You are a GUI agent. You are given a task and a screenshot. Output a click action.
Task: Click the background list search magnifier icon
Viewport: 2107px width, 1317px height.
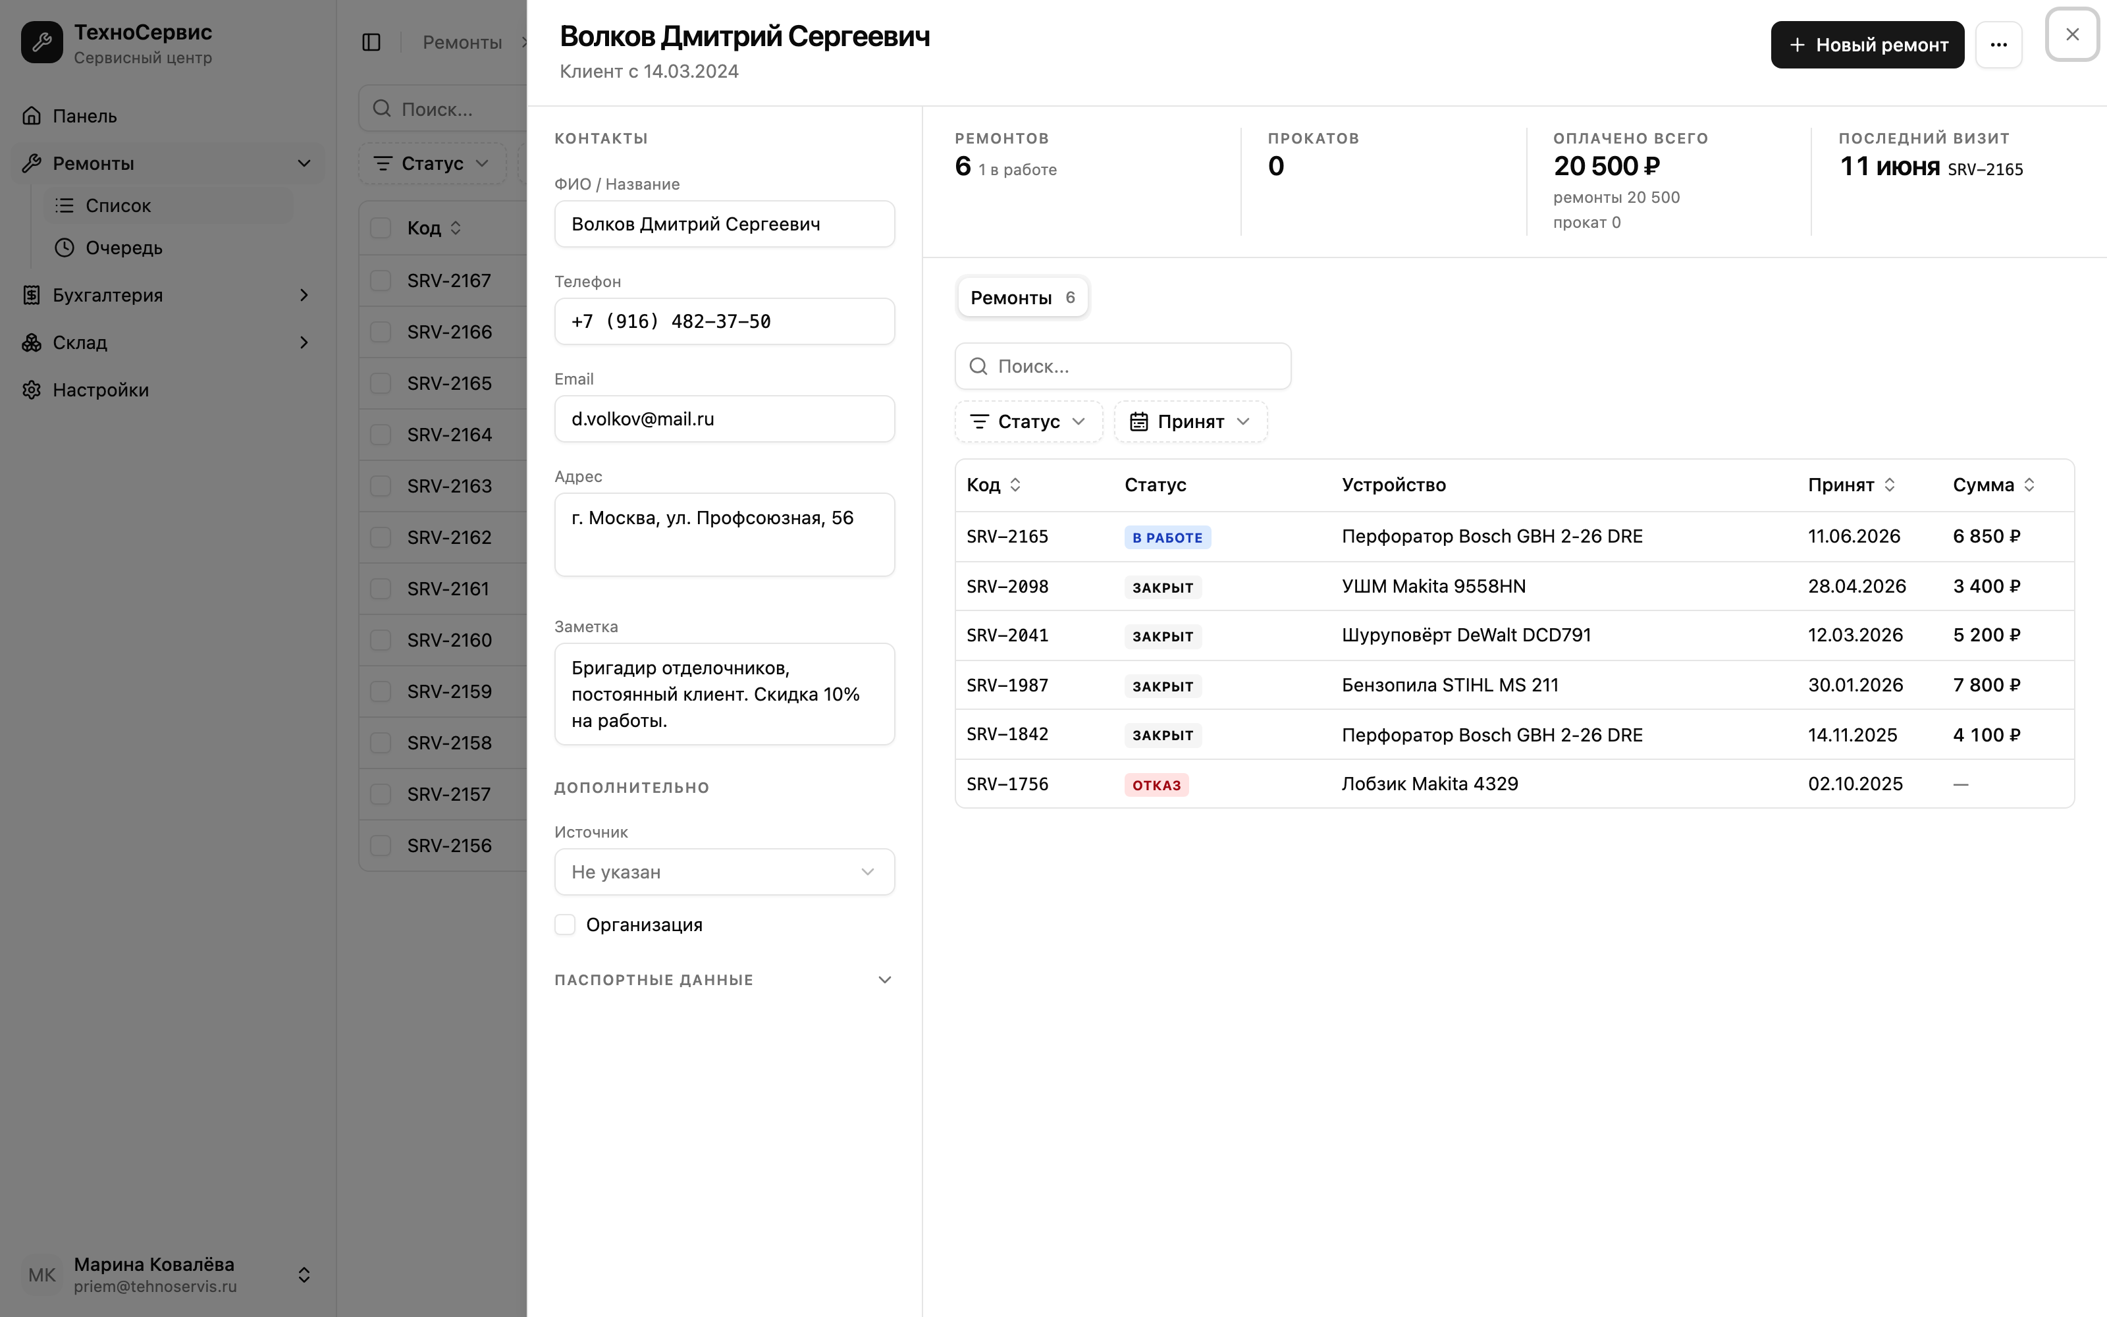(381, 109)
